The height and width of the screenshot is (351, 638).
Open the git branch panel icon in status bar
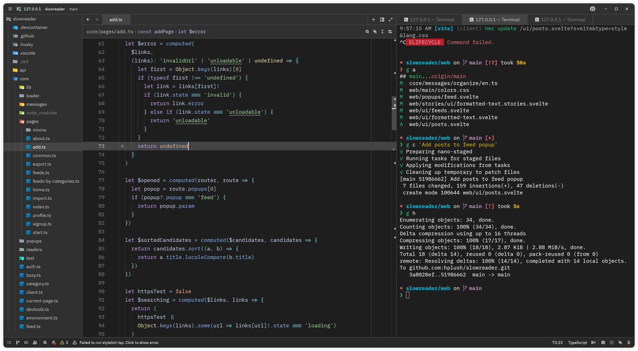17,343
